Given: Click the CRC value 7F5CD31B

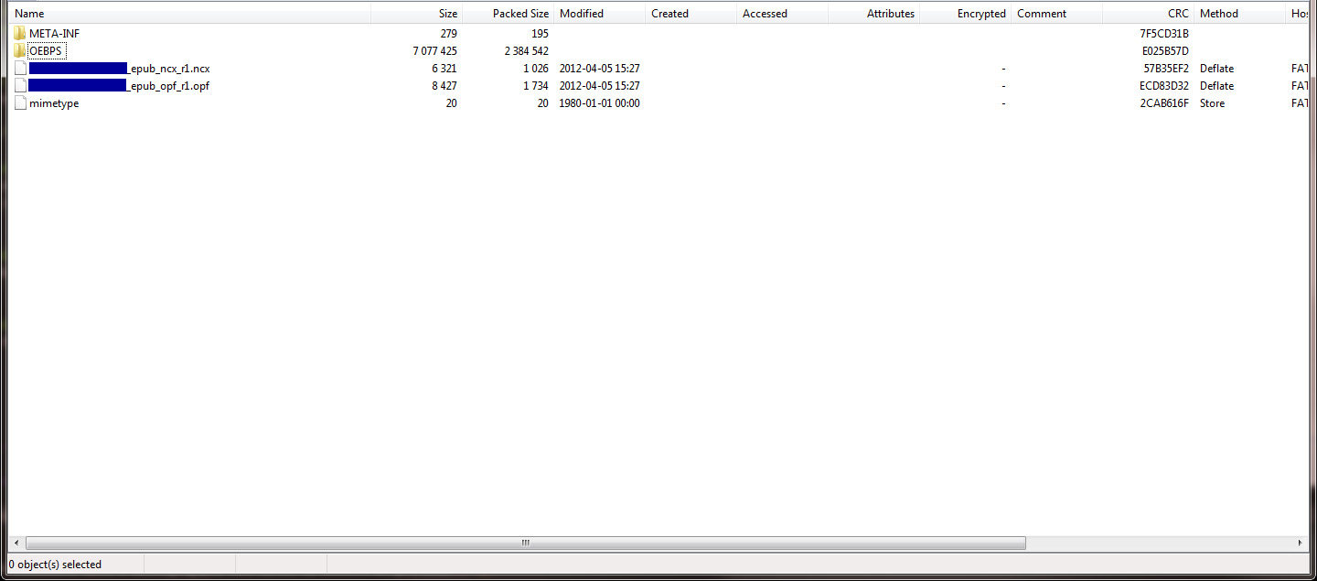Looking at the screenshot, I should coord(1164,34).
